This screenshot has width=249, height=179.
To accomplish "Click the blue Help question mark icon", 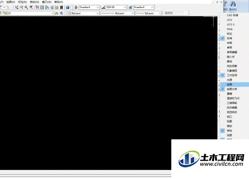I will (68, 7).
